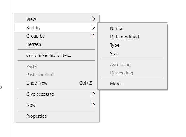The image size is (186, 137).
Task: Open the Group by submenu
Action: pyautogui.click(x=35, y=36)
